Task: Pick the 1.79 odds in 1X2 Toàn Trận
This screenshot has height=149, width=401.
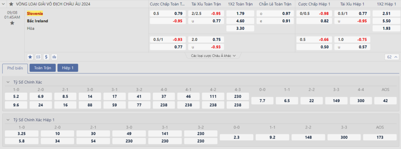Action: pos(240,14)
